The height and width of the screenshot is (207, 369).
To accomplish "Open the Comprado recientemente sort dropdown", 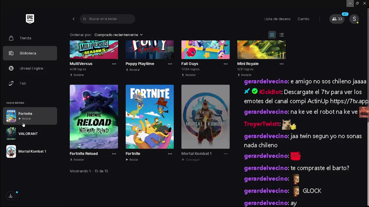I will (x=118, y=35).
